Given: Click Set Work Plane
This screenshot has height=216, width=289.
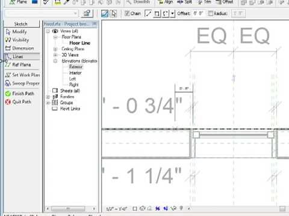Looking at the screenshot, I should coord(22,75).
